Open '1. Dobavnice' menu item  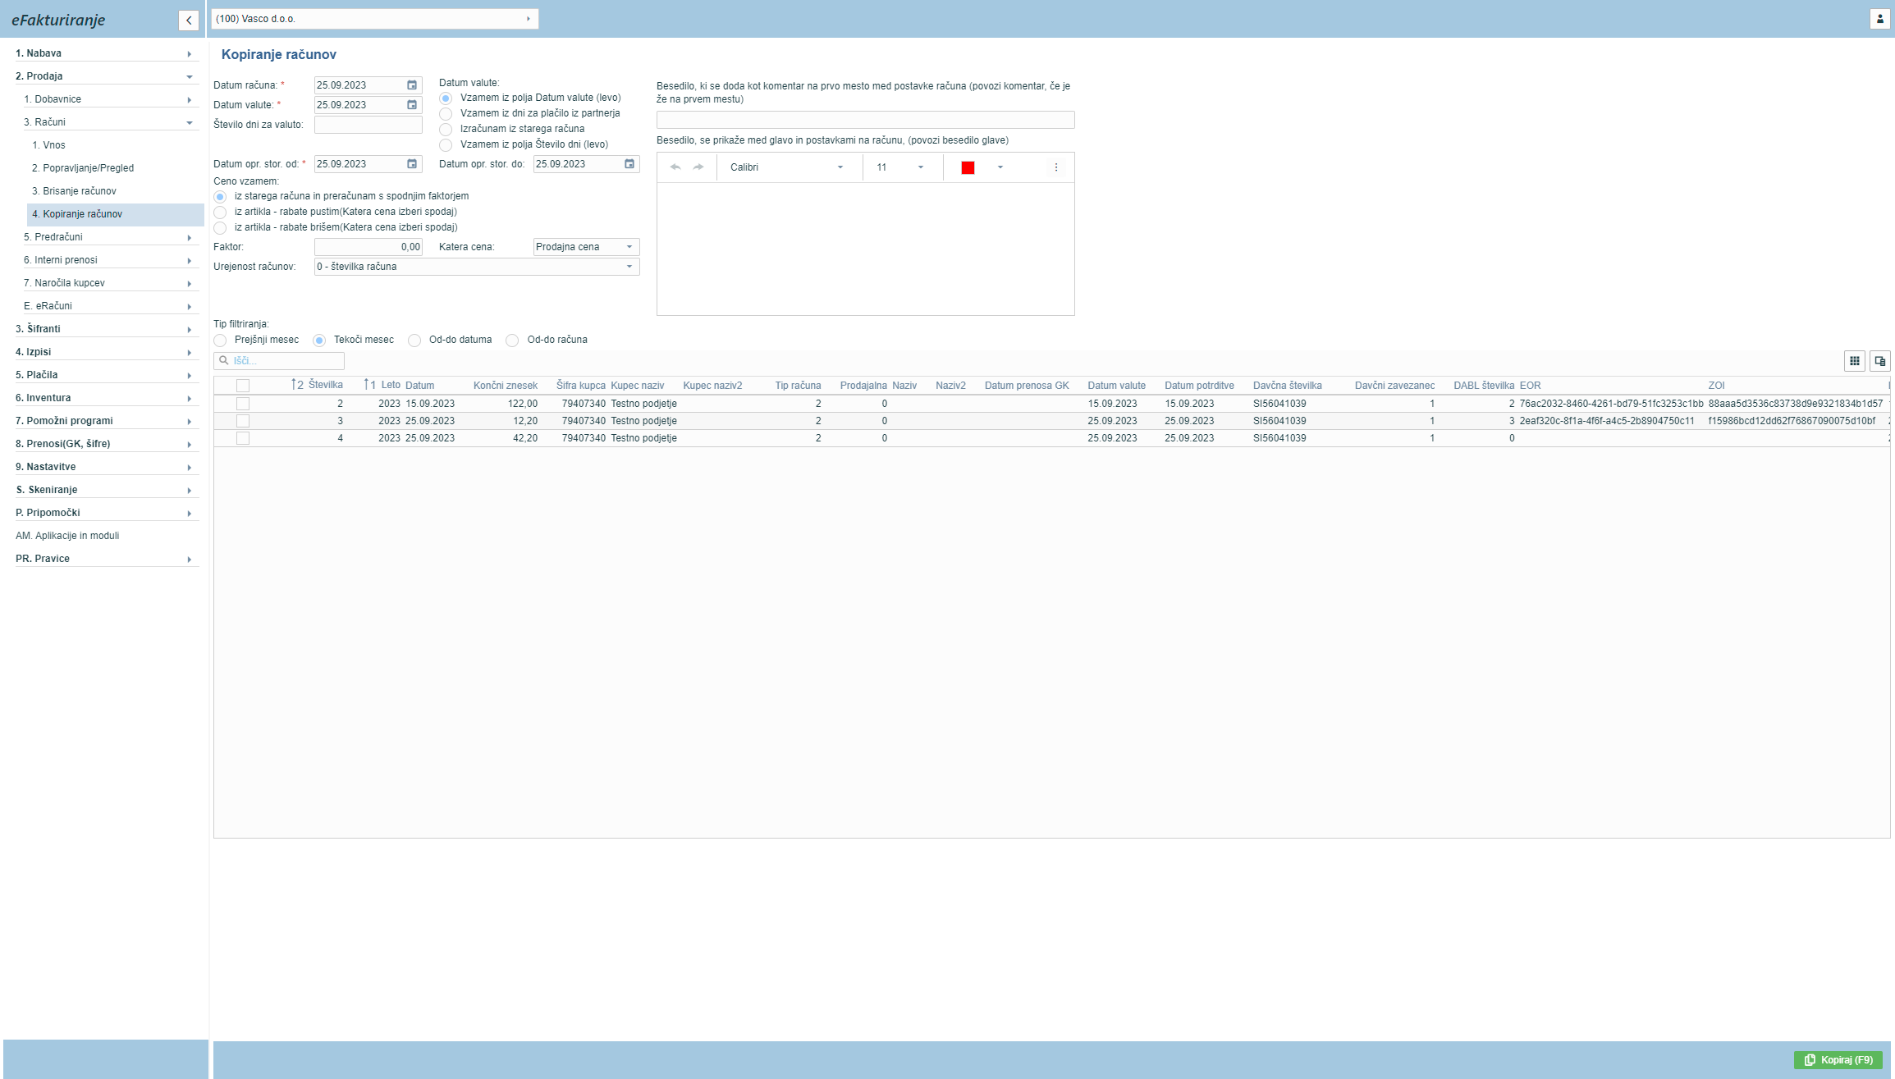pos(111,99)
